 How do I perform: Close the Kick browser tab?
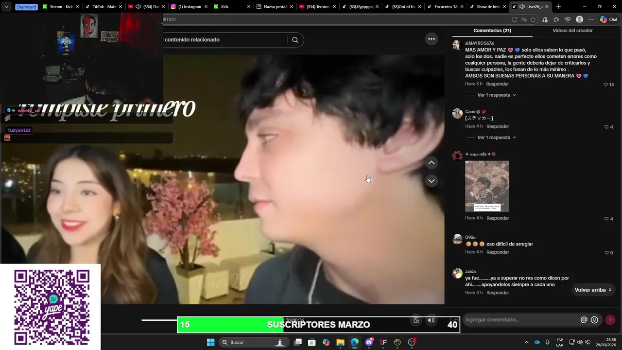tap(249, 7)
